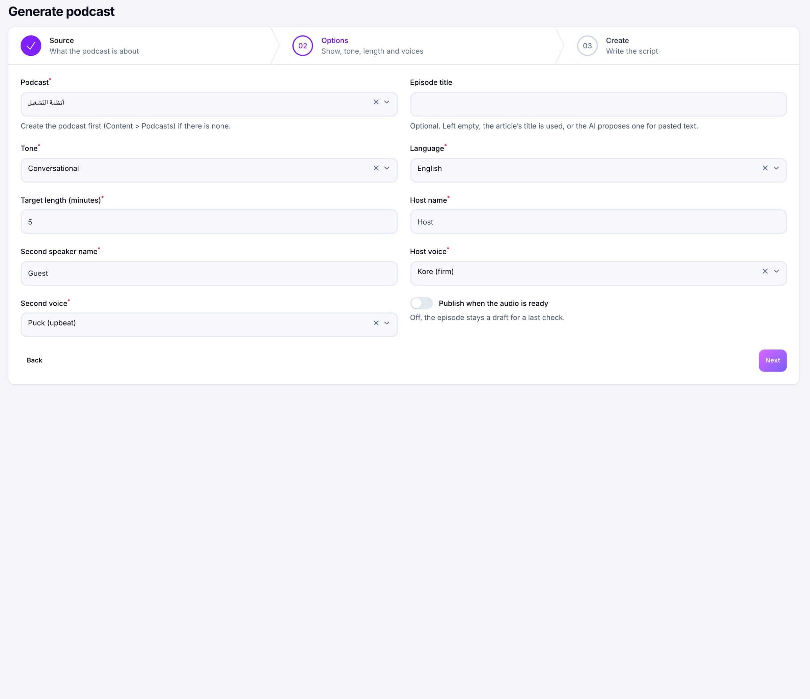Click the 02 step circle
This screenshot has height=699, width=810.
click(x=303, y=46)
